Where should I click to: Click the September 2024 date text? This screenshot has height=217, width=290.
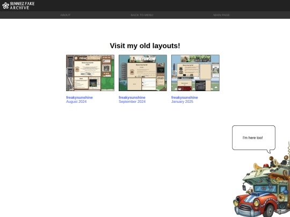132,102
